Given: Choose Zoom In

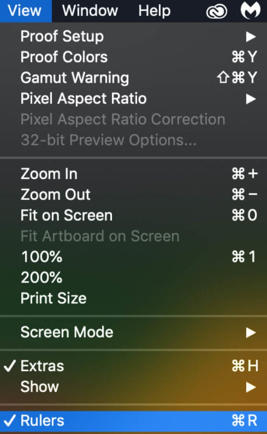Looking at the screenshot, I should tap(49, 174).
